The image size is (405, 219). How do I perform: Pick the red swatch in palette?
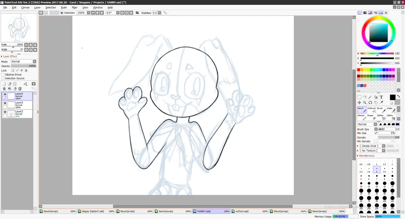click(359, 70)
